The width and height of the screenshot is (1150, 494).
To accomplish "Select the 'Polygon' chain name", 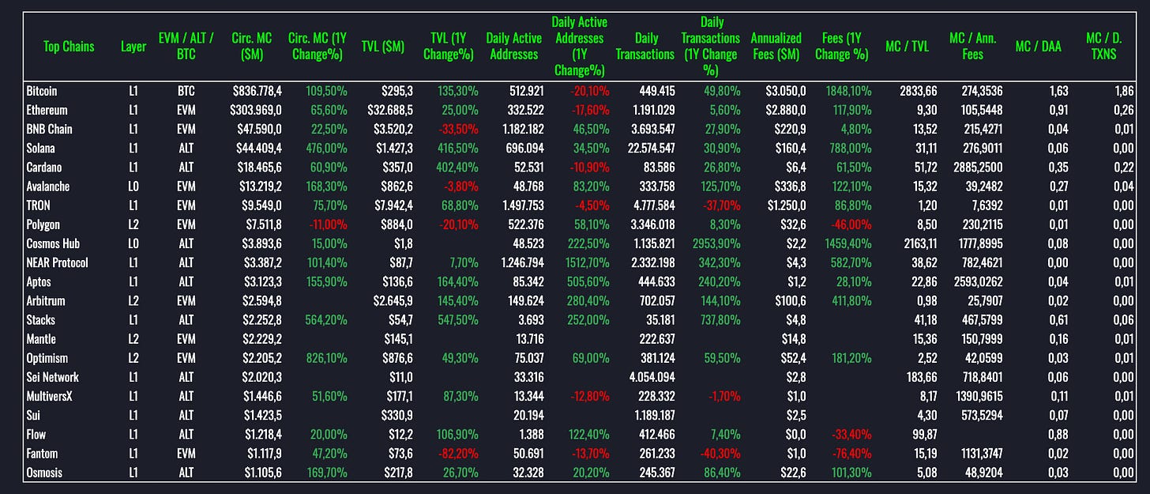I will coord(43,224).
